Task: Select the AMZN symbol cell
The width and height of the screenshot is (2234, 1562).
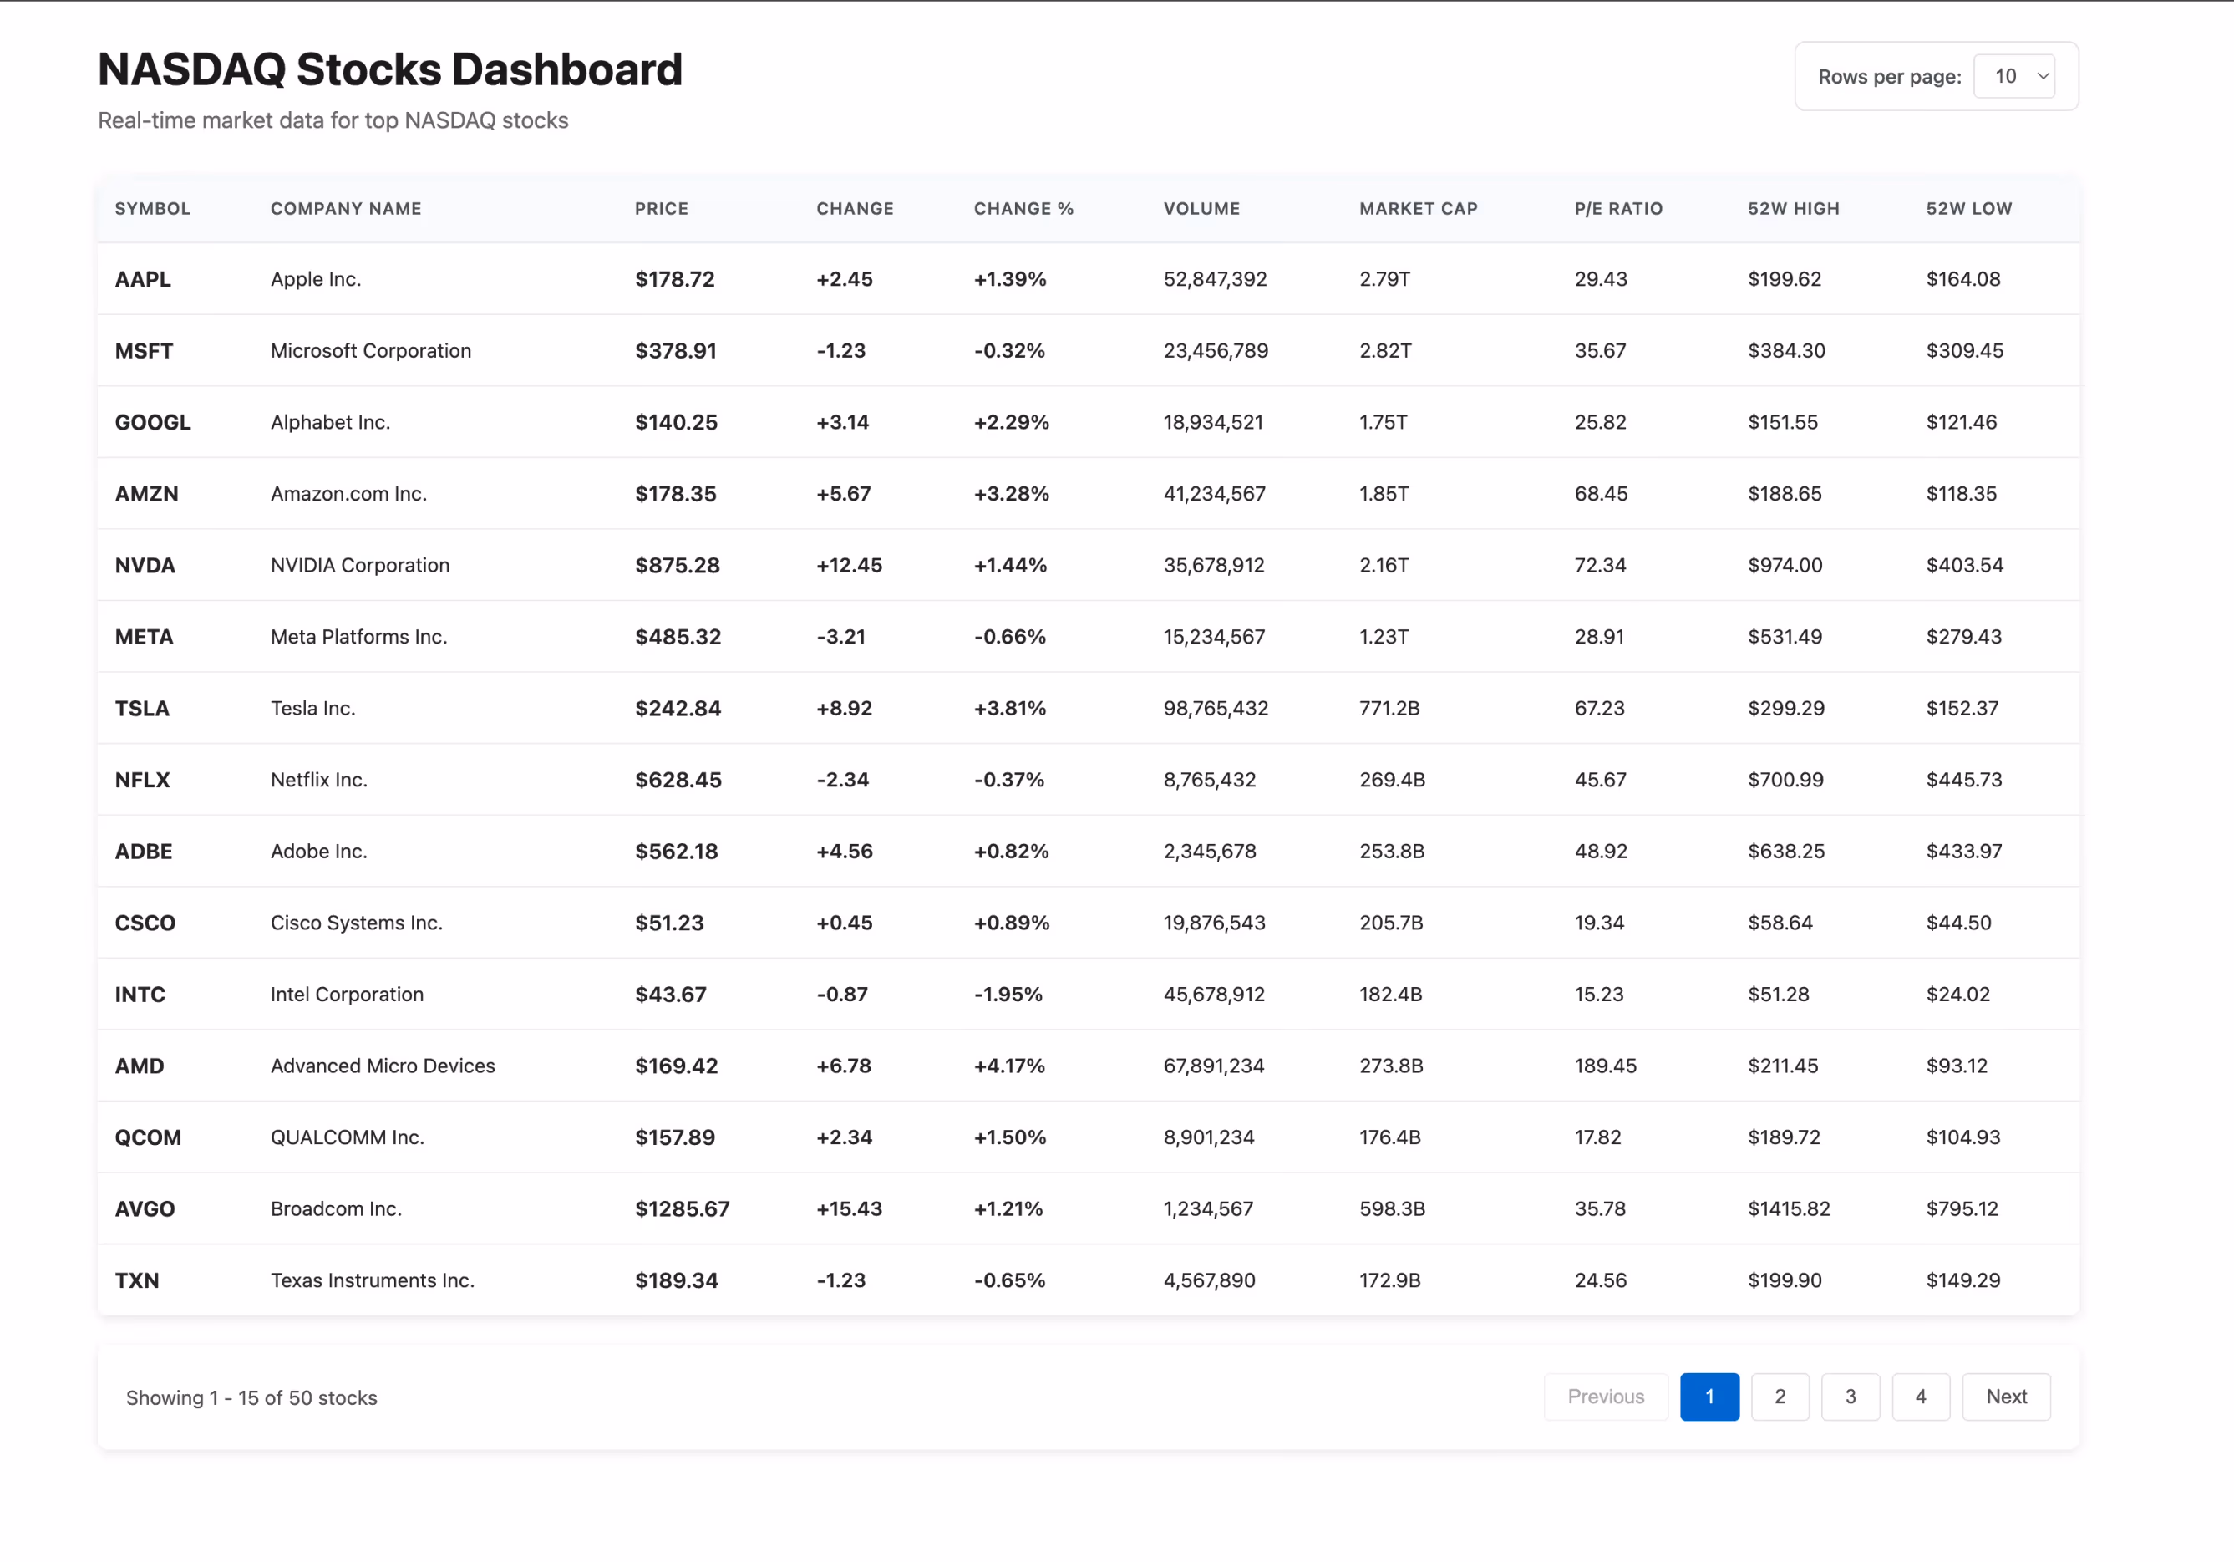Action: [x=147, y=493]
